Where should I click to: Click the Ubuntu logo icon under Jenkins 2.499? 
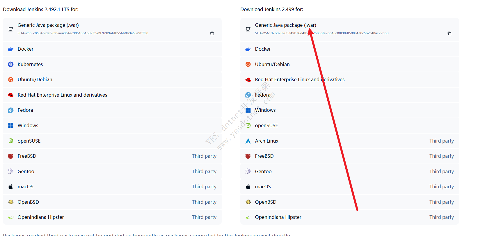coord(248,64)
